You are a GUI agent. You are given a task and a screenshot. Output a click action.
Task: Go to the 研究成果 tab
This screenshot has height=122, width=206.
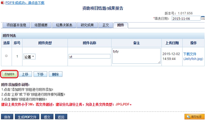[x=87, y=25]
